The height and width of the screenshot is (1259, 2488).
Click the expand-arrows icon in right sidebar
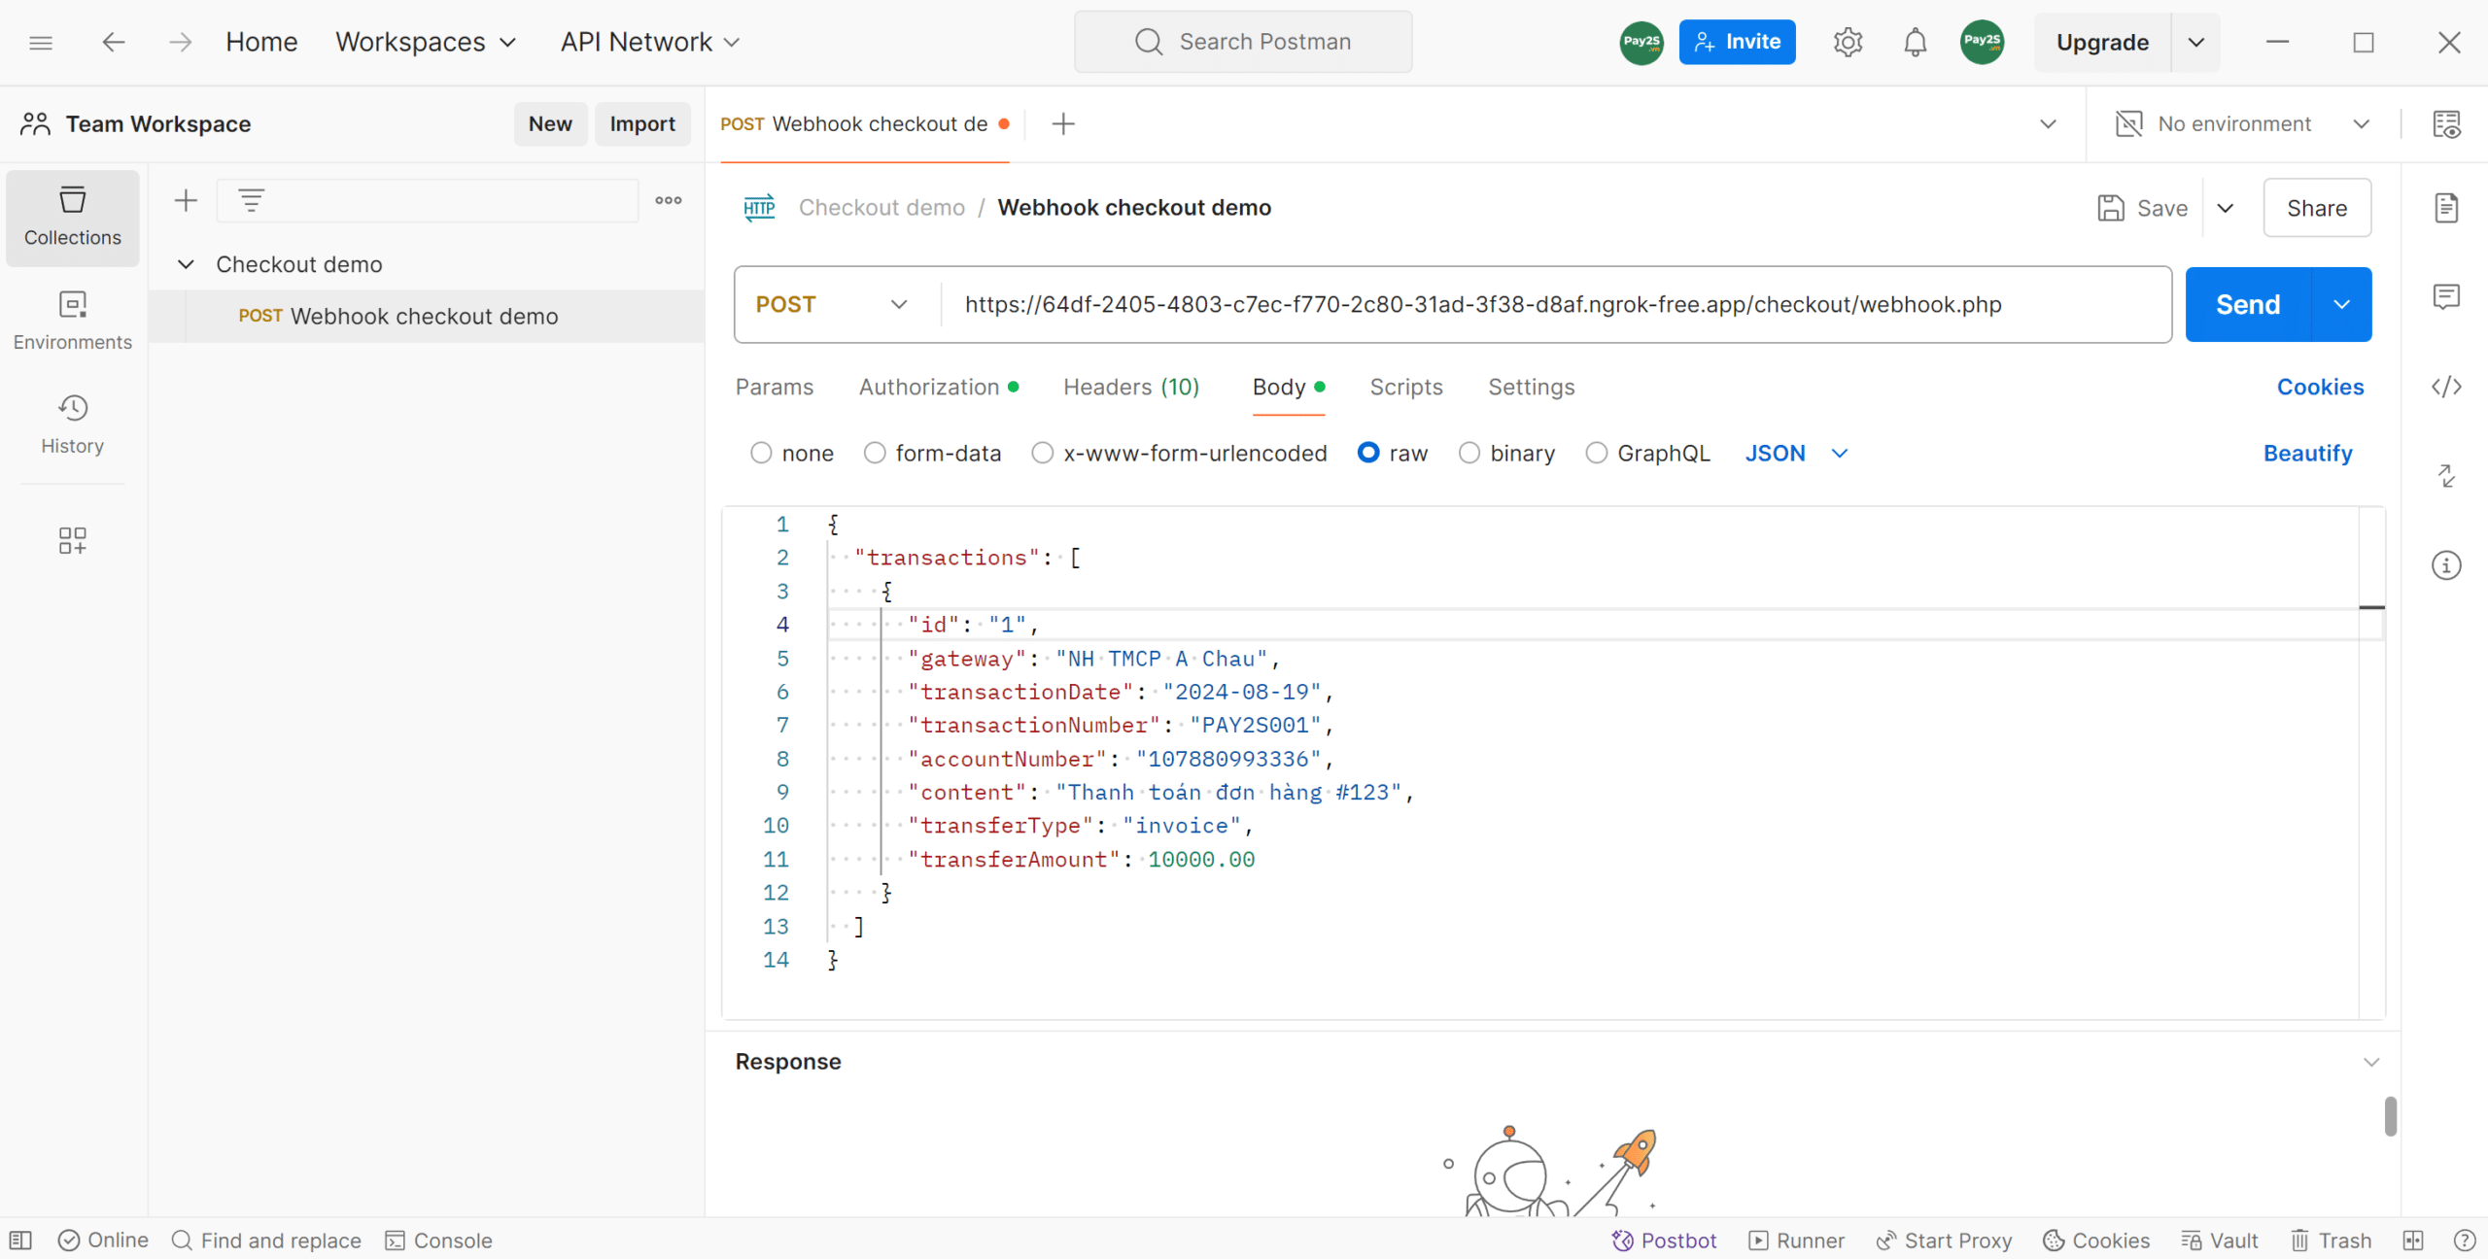2446,476
